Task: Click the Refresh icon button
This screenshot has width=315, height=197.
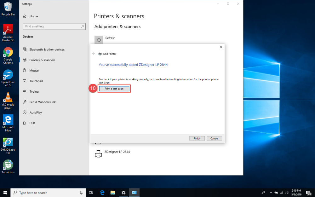Action: point(99,40)
